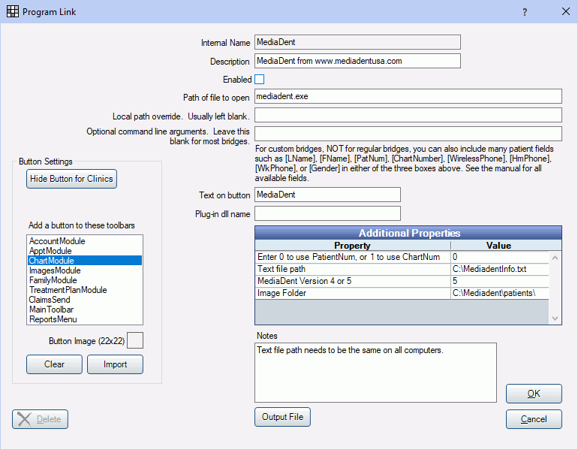The height and width of the screenshot is (450, 578).
Task: Click the Button Image preview box
Action: 135,340
